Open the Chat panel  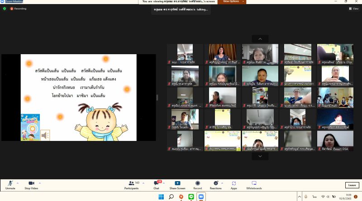[x=156, y=185]
